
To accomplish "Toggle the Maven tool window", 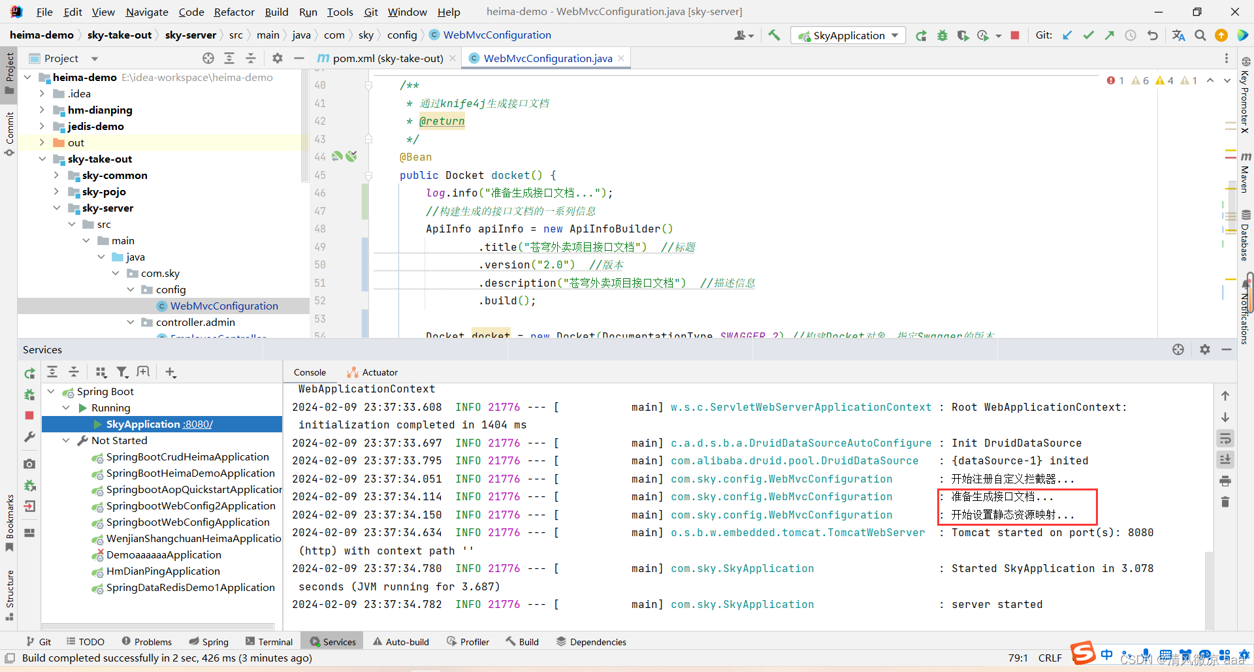I will (1246, 172).
